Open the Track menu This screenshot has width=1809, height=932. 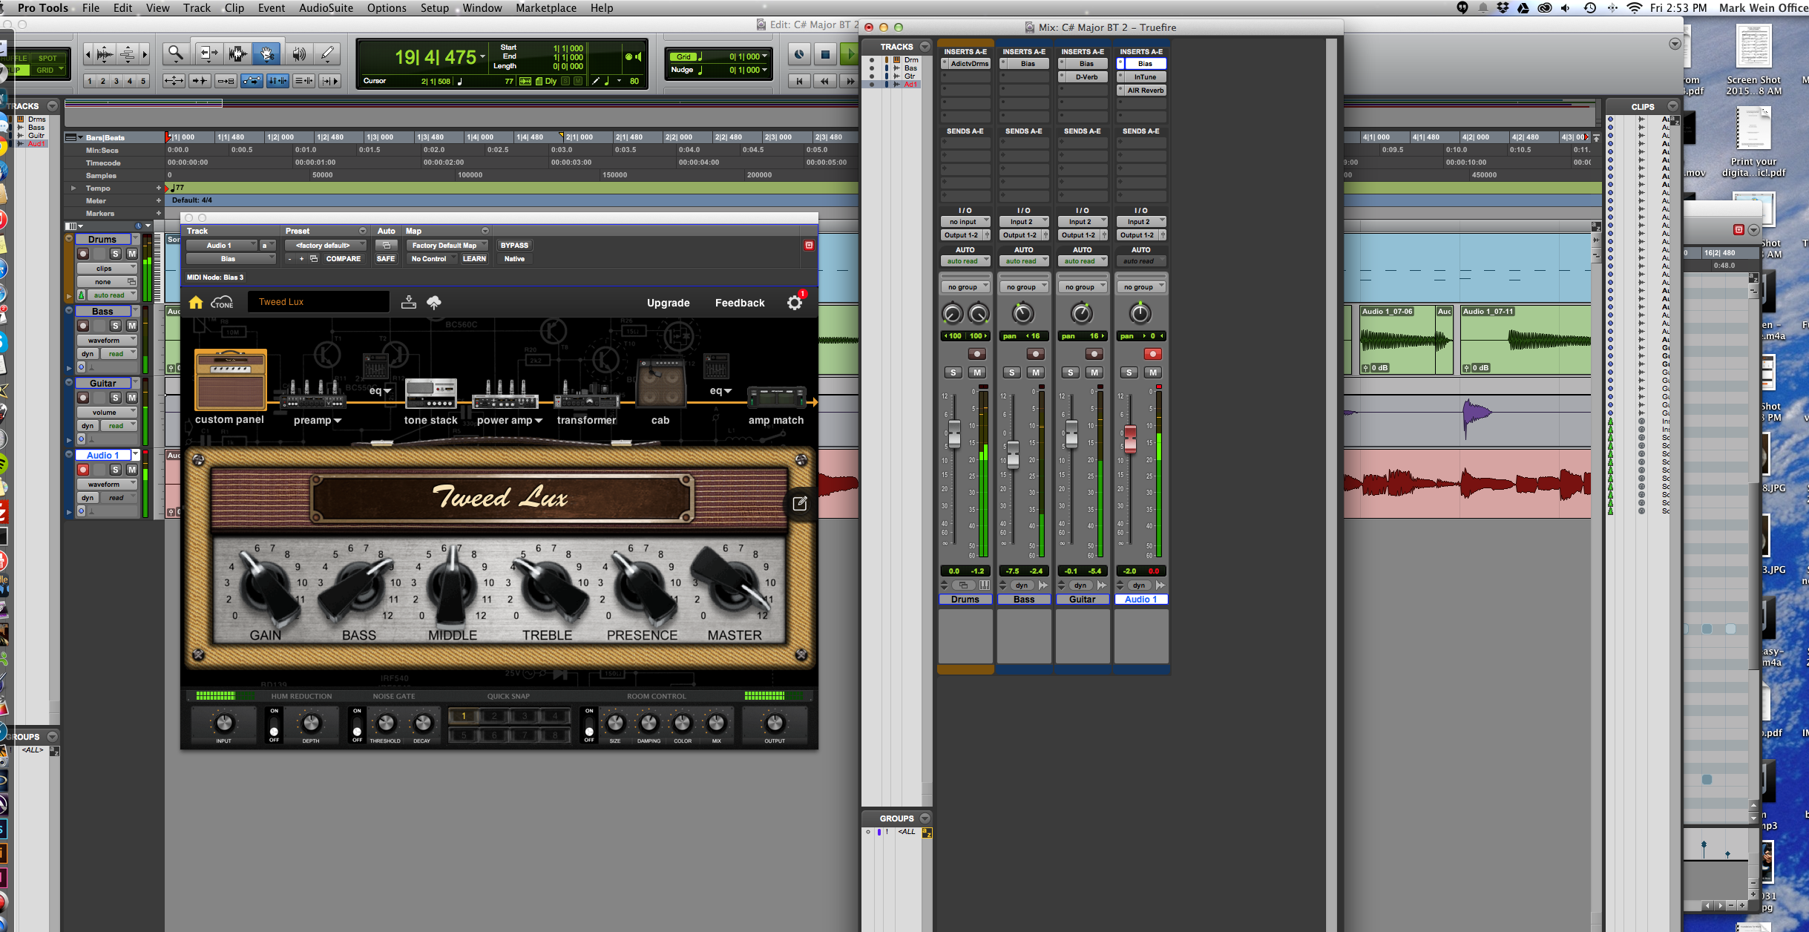[x=197, y=8]
